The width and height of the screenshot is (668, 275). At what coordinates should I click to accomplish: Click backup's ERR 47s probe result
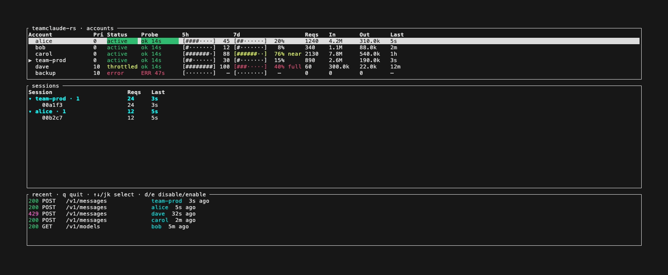(153, 73)
